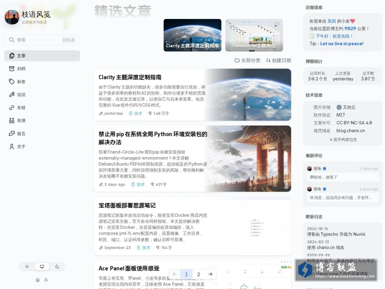Click 宸玚 avatar on 3 days ago comment

[x=309, y=169]
